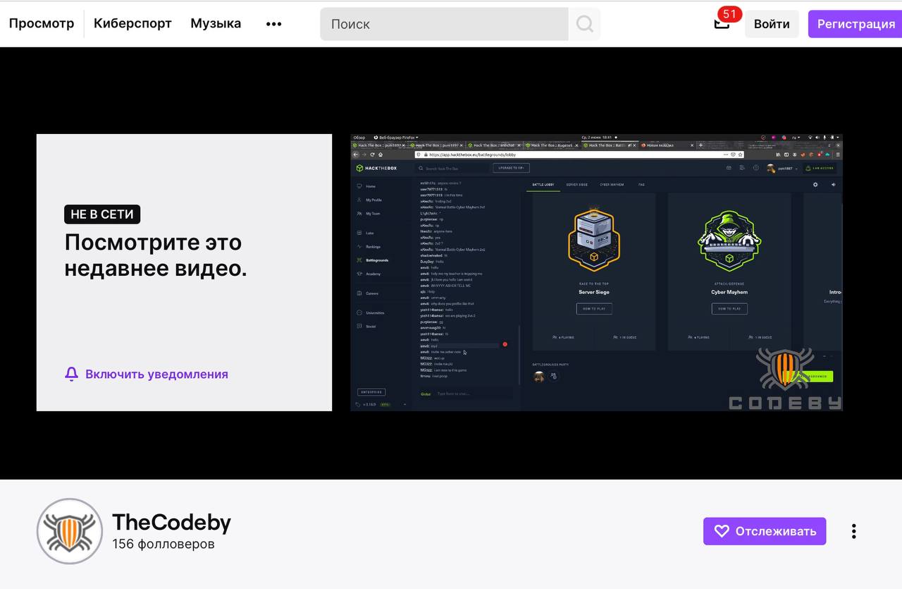This screenshot has width=902, height=589.
Task: Click the Включить уведомления link
Action: tap(156, 374)
